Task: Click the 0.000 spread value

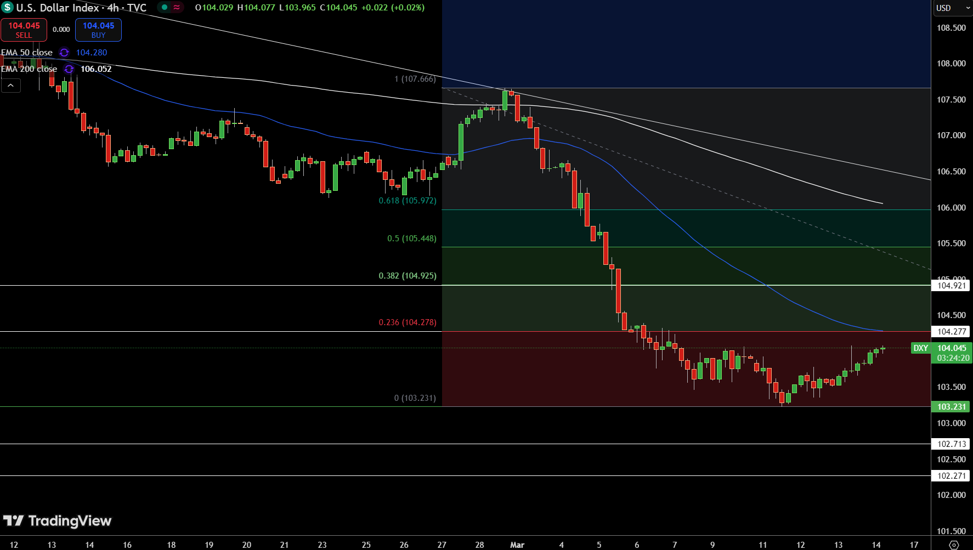Action: (61, 30)
